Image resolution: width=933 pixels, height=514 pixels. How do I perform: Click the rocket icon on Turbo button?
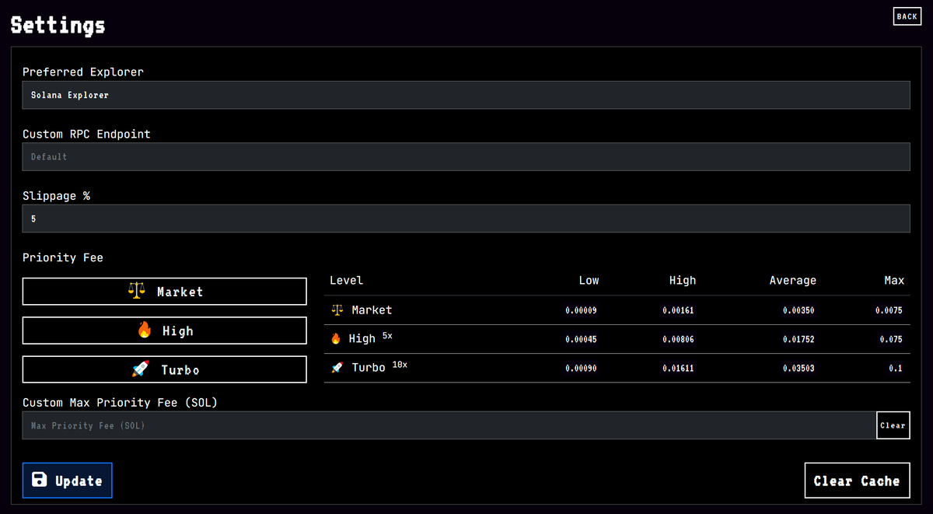point(141,369)
